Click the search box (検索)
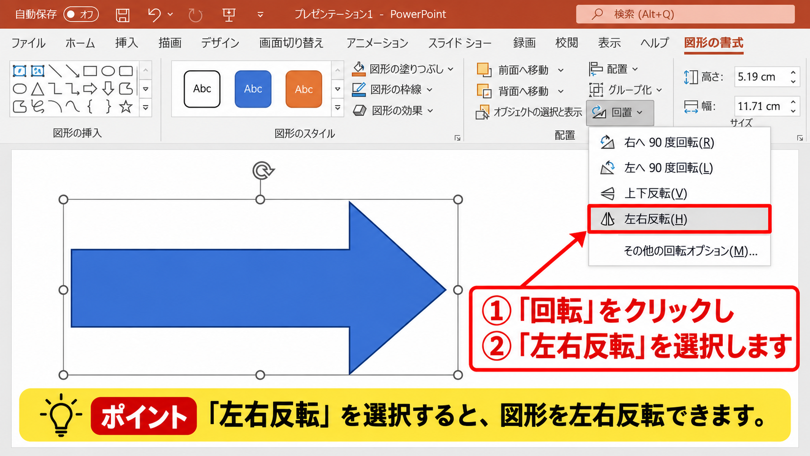This screenshot has width=810, height=456. point(685,14)
